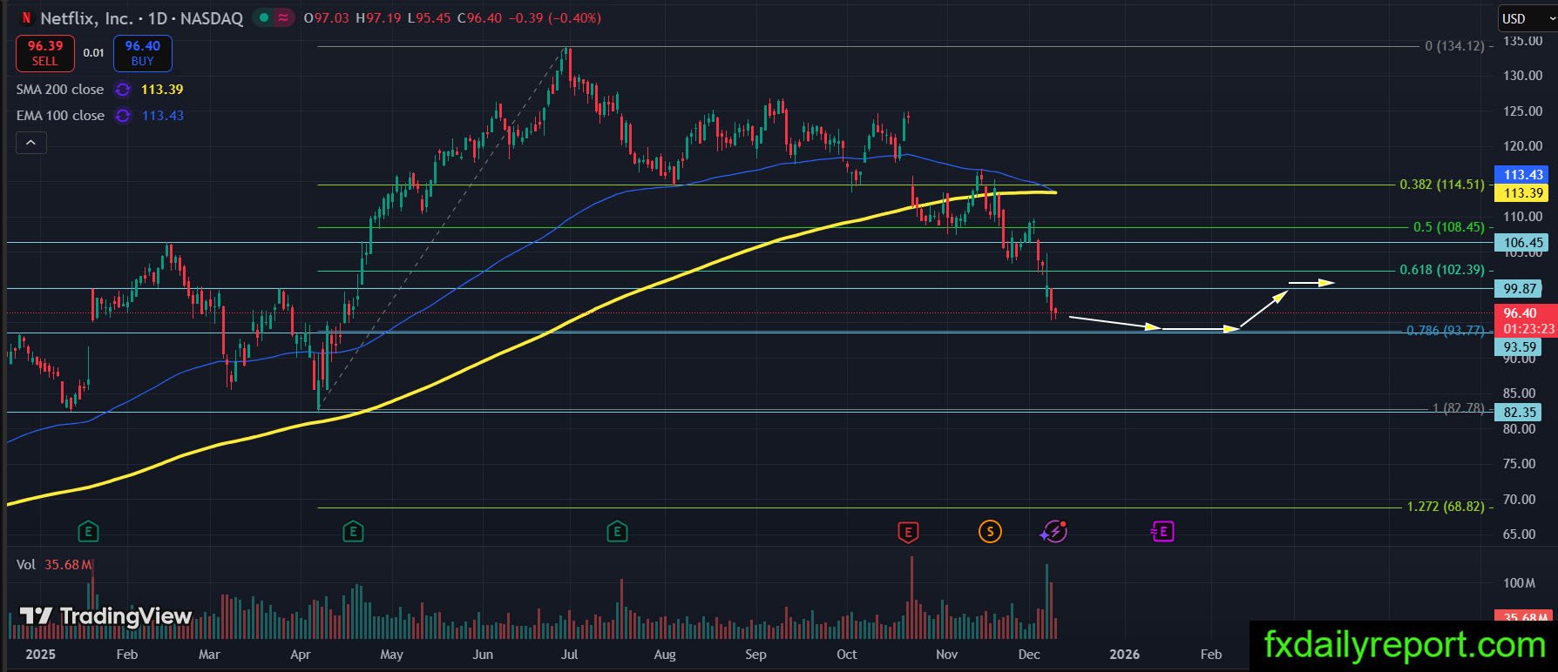Click the wavy approximate-data icon in the header pill
This screenshot has width=1558, height=672.
284,17
